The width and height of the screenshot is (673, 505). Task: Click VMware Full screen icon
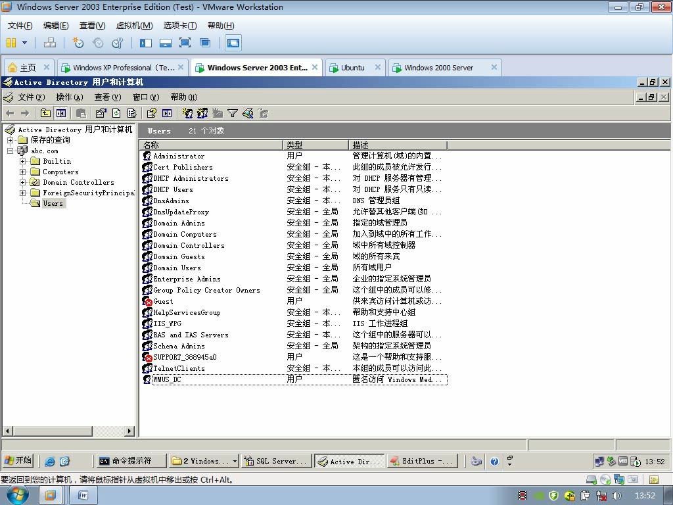coord(185,43)
